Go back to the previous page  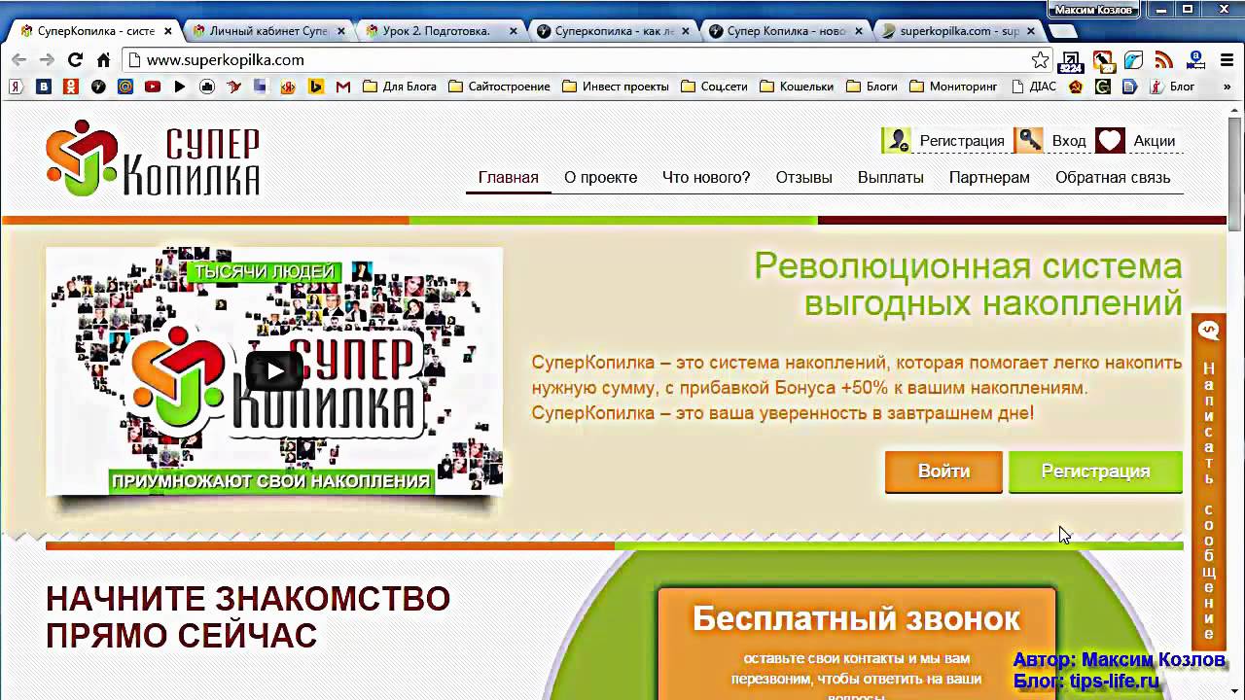tap(18, 59)
